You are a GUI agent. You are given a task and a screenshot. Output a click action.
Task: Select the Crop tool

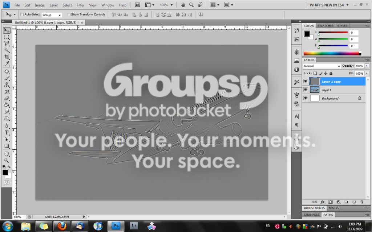click(7, 57)
